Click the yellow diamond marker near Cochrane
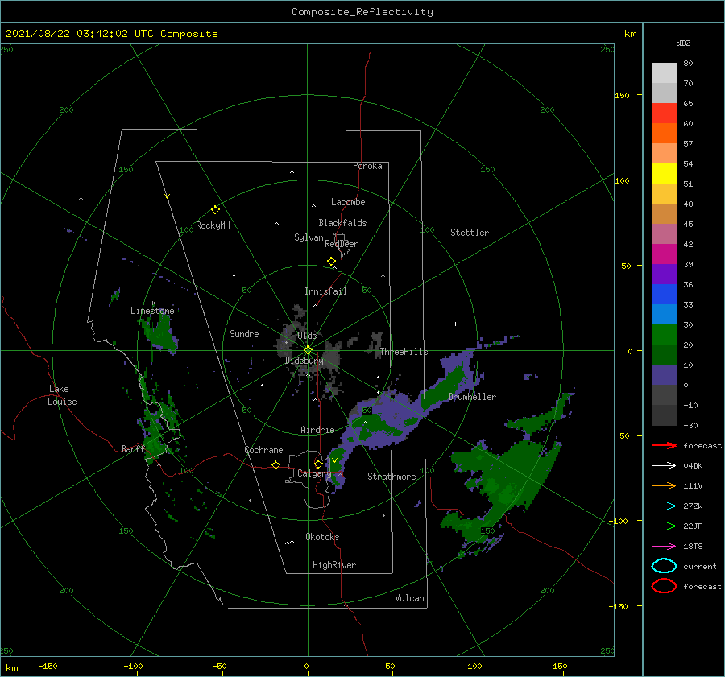Image resolution: width=725 pixels, height=677 pixels. click(x=275, y=464)
